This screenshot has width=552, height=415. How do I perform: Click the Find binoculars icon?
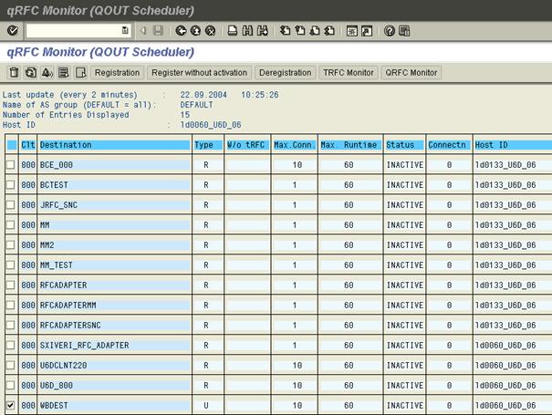pos(247,31)
